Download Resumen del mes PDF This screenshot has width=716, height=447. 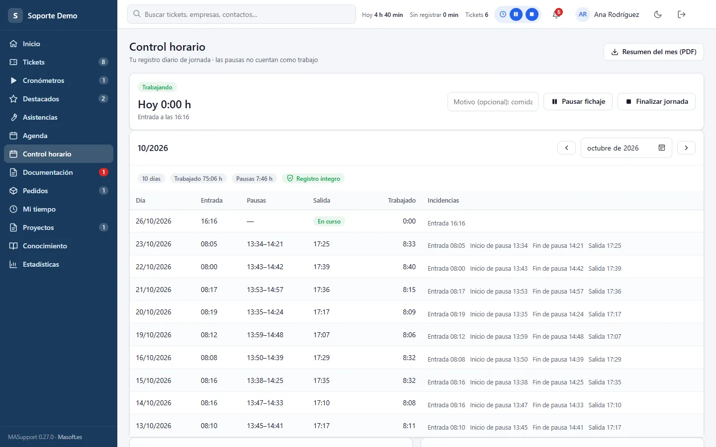tap(653, 52)
